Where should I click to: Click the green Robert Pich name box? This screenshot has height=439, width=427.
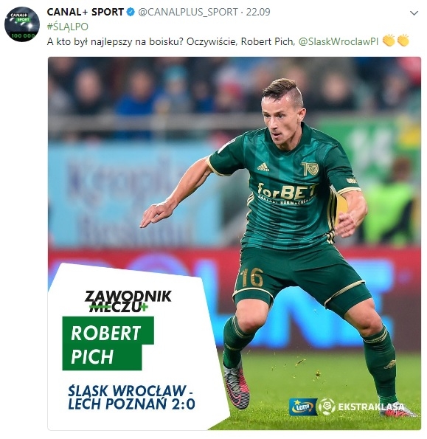(x=108, y=344)
